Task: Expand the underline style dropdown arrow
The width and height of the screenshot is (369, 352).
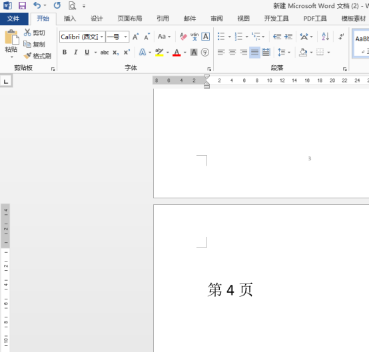Action: click(95, 53)
